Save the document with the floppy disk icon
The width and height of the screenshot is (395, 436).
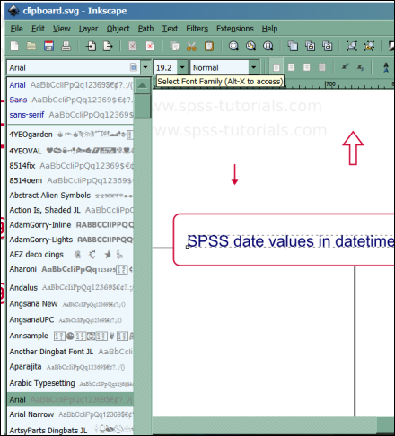[48, 46]
